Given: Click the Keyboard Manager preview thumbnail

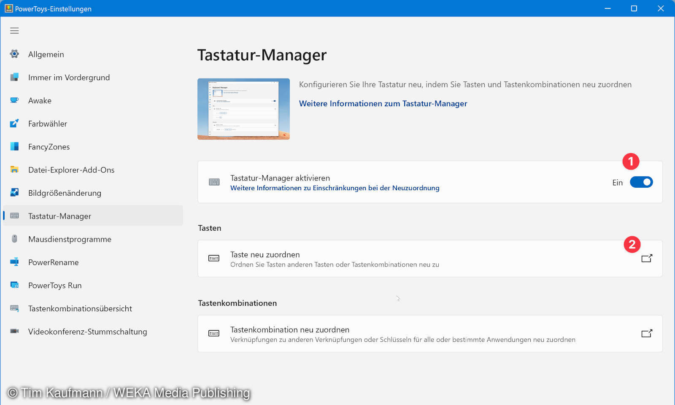Looking at the screenshot, I should 243,108.
